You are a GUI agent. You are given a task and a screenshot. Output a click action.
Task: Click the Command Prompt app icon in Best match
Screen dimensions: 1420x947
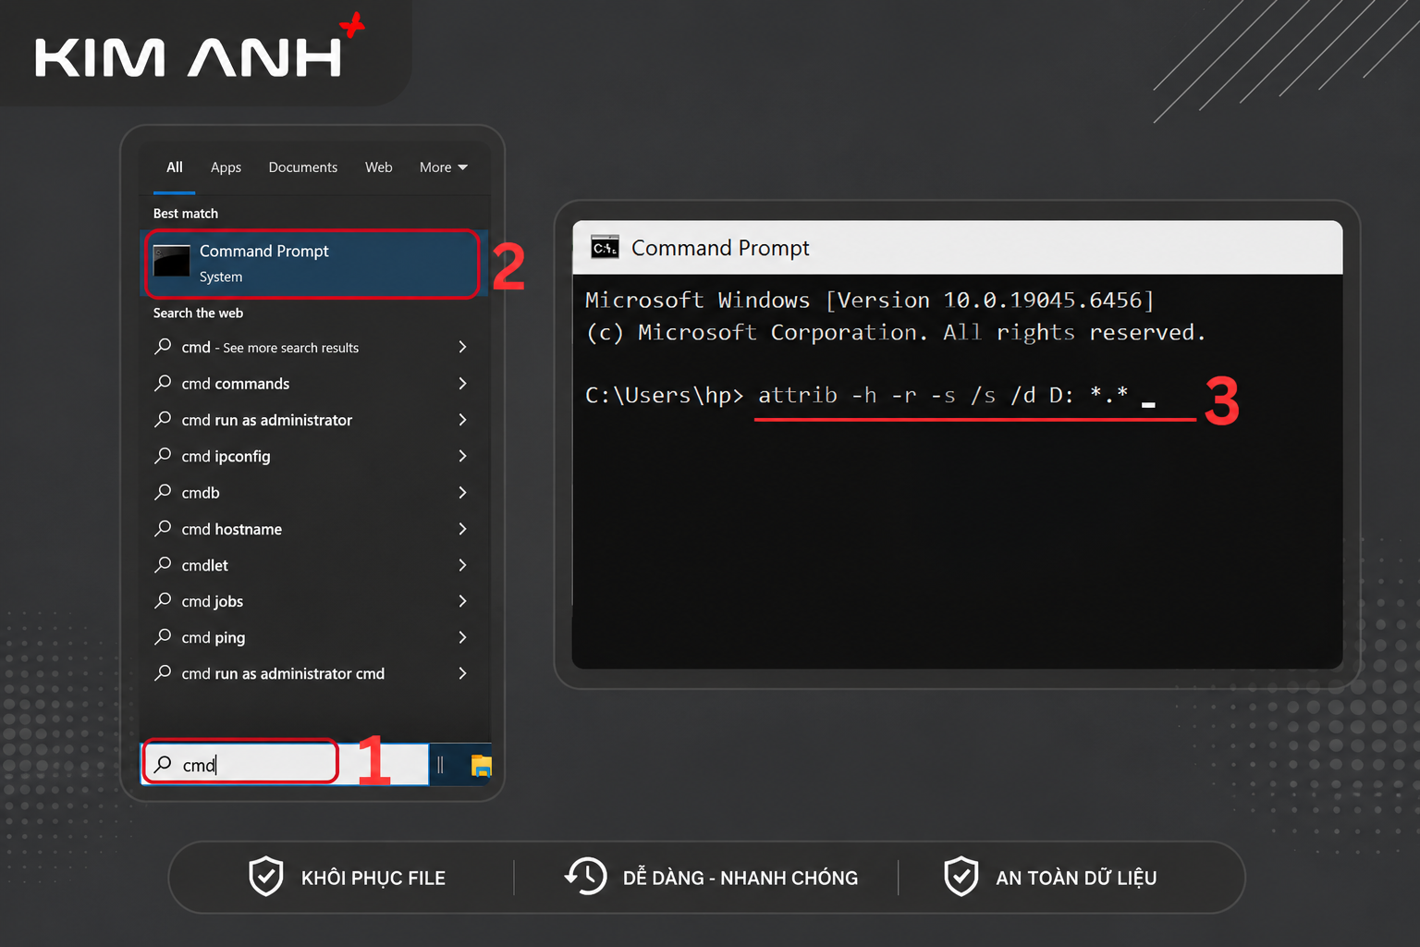pos(171,261)
